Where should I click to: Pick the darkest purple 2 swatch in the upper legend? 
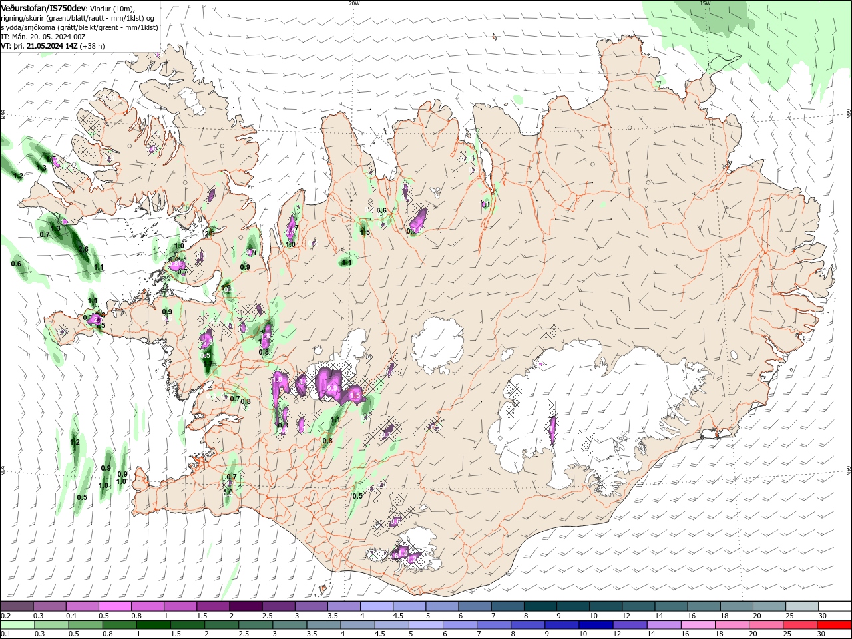(x=246, y=606)
